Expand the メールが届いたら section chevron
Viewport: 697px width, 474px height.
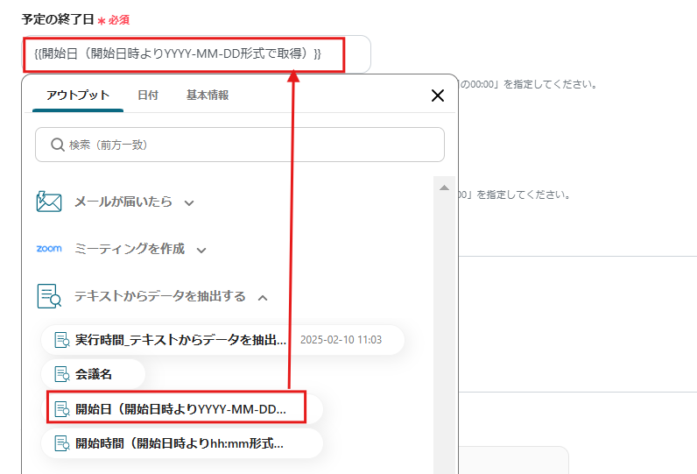pyautogui.click(x=189, y=203)
